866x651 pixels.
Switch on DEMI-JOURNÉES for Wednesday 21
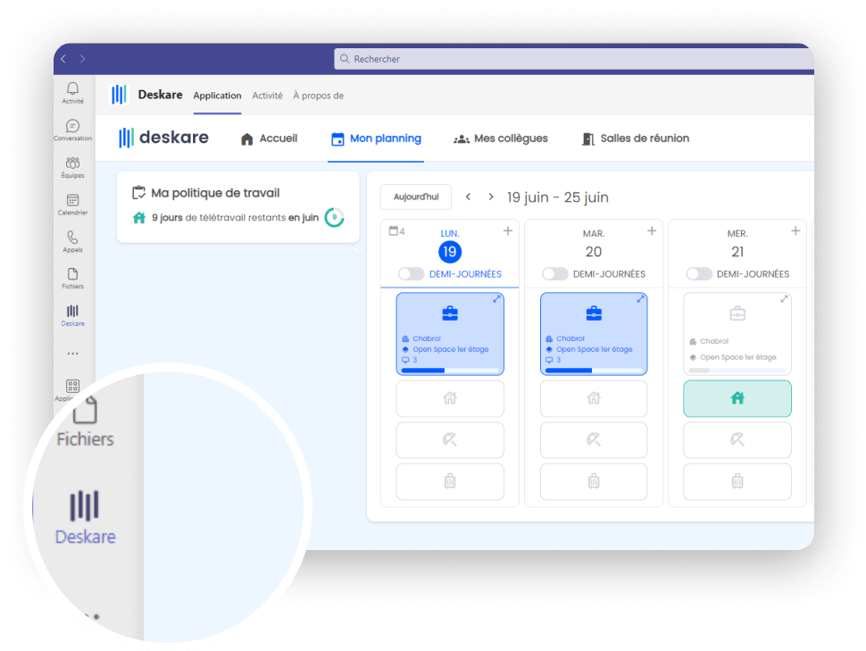[x=698, y=273]
